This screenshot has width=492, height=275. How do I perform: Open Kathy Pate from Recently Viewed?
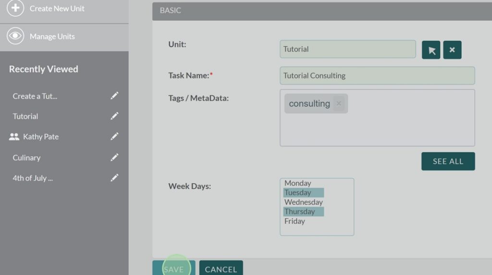41,137
